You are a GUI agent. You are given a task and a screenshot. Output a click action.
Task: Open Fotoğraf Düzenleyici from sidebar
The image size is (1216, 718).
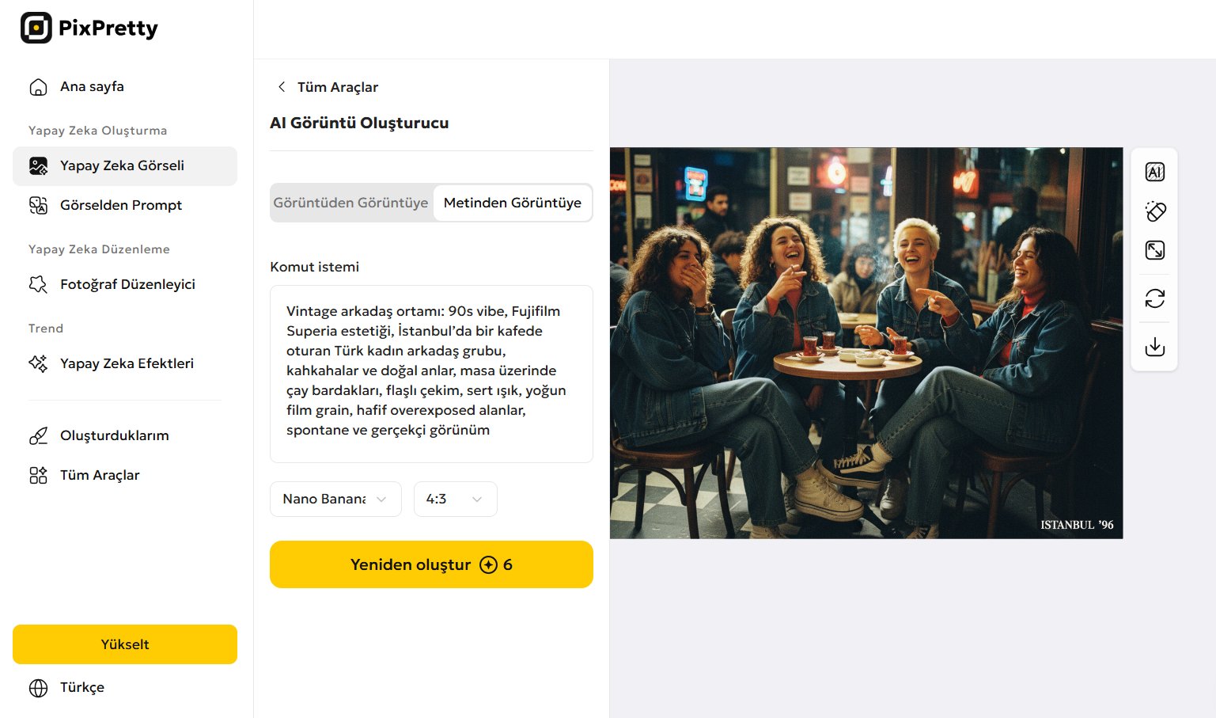click(127, 285)
